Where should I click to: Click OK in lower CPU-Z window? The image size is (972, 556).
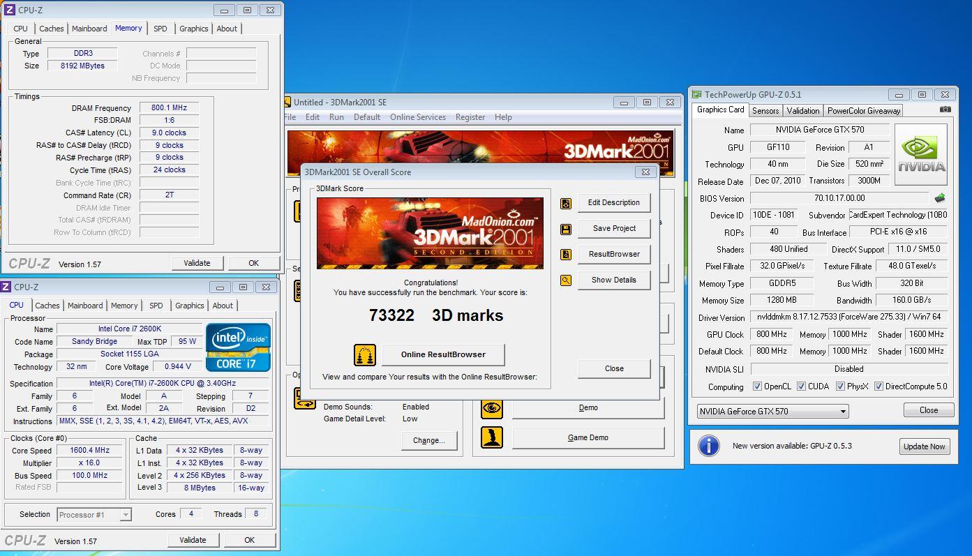249,540
